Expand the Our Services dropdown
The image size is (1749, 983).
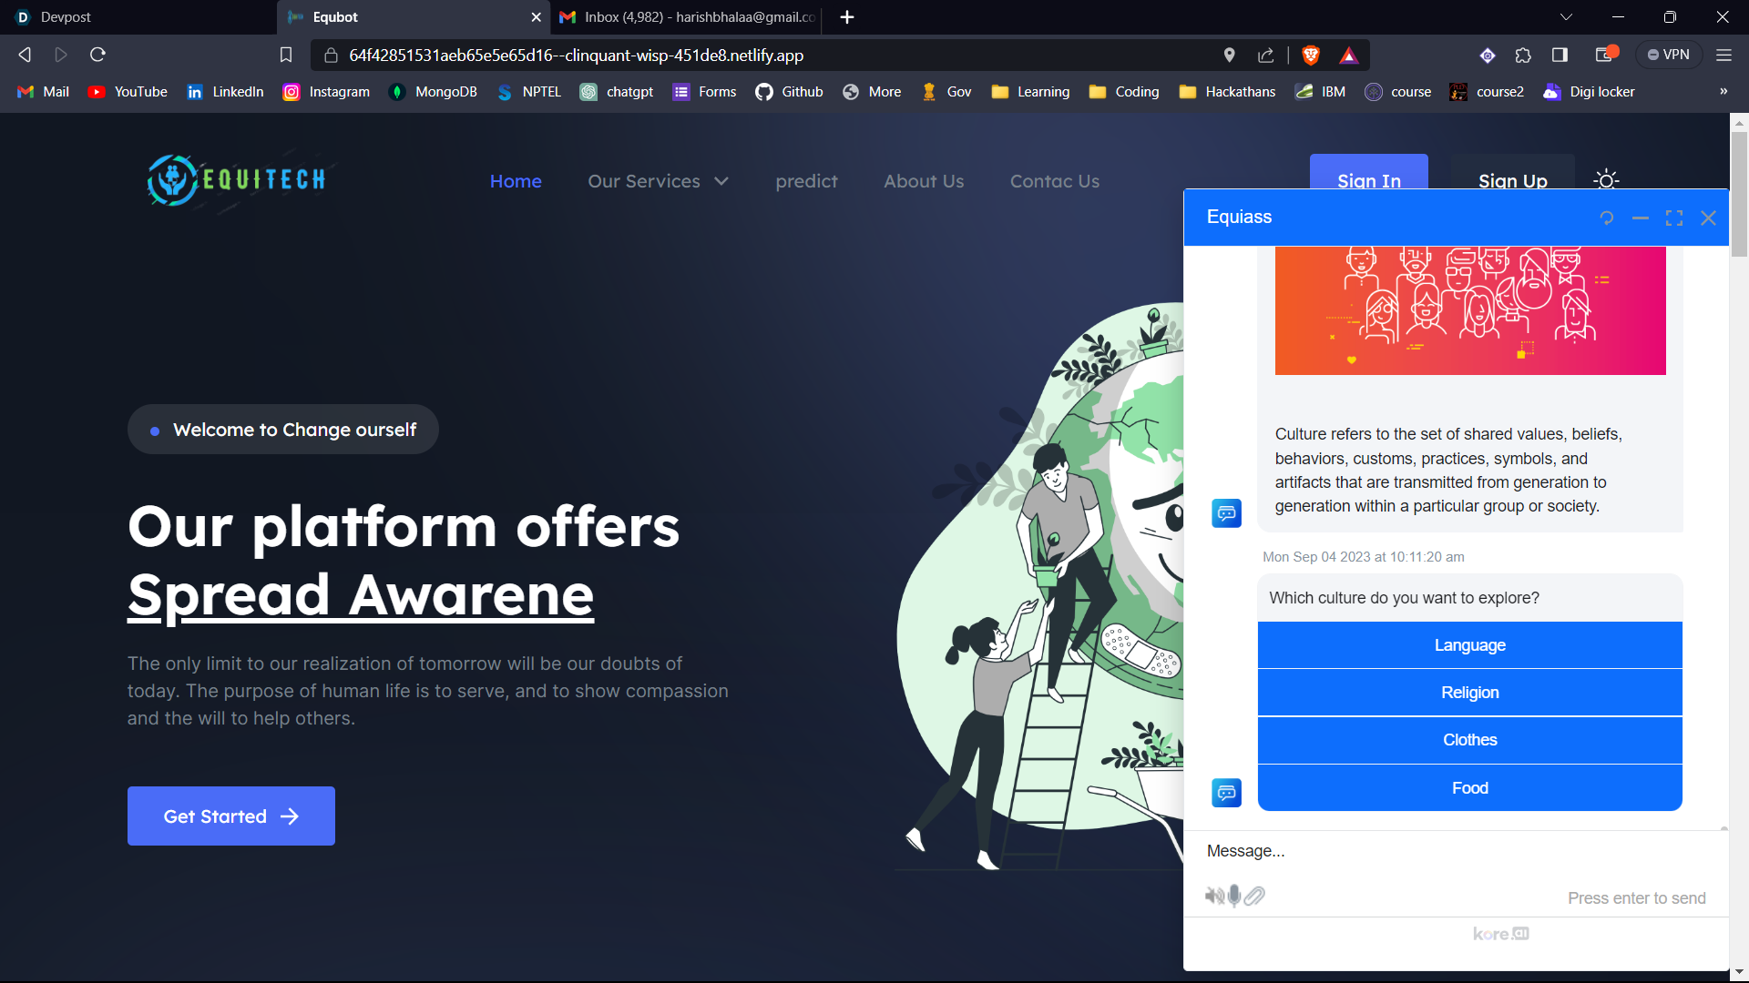coord(658,181)
